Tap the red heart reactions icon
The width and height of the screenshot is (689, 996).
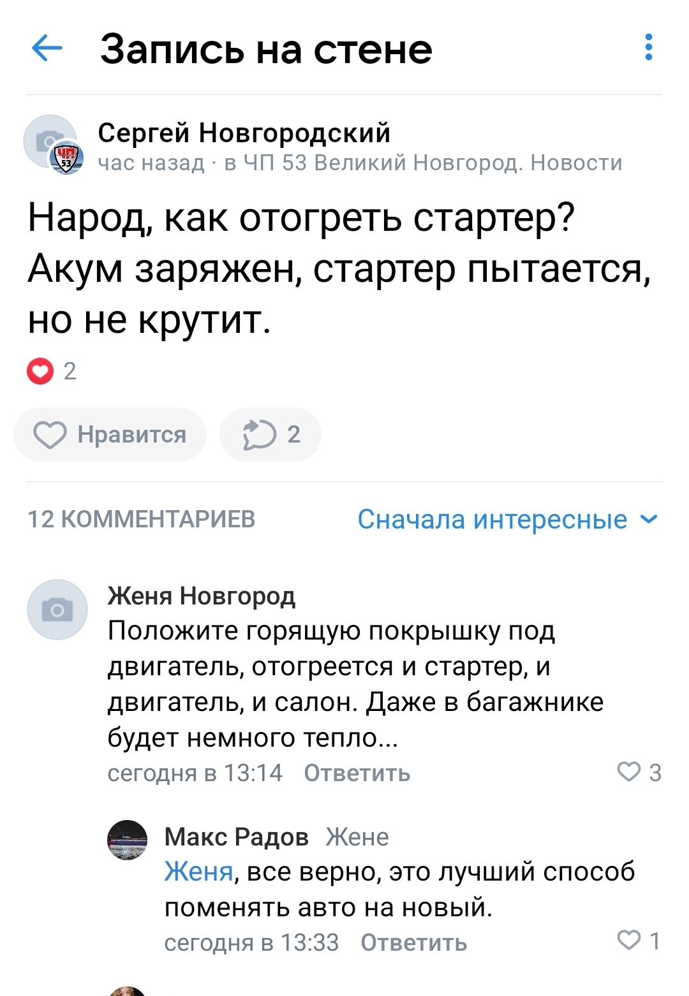(x=40, y=371)
